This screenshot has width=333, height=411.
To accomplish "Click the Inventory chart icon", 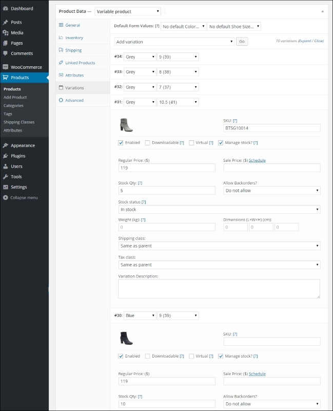I will (x=61, y=38).
